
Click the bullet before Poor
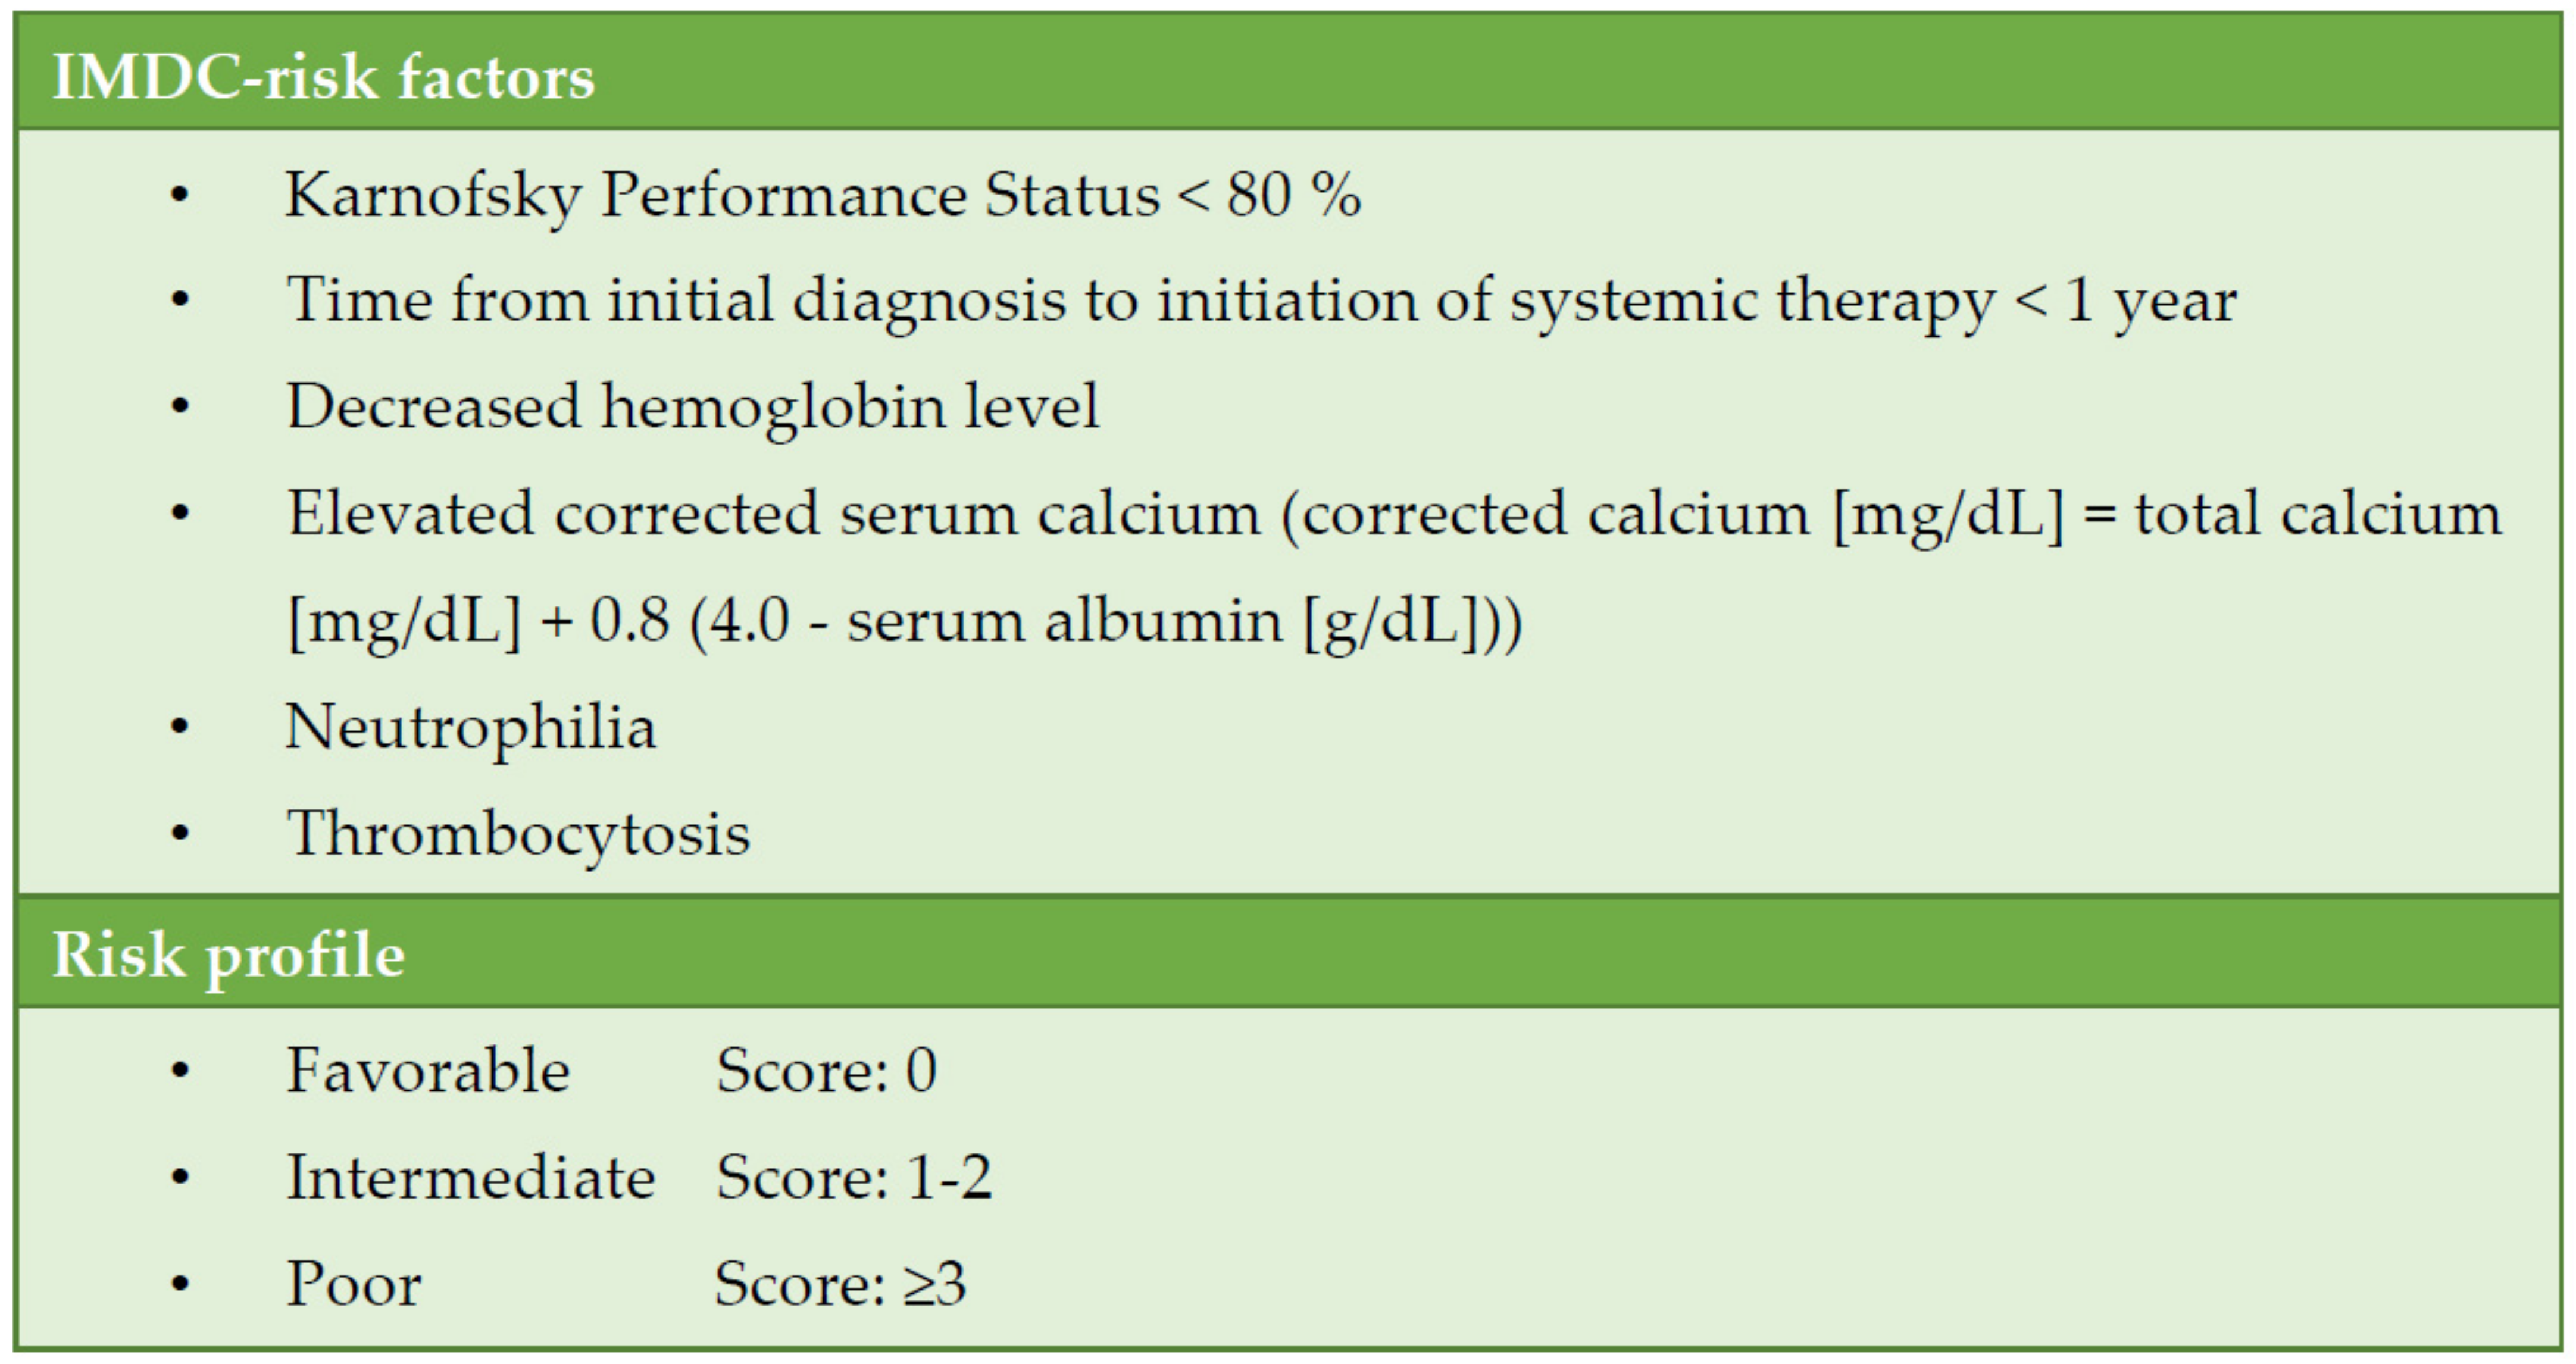pyautogui.click(x=180, y=1285)
